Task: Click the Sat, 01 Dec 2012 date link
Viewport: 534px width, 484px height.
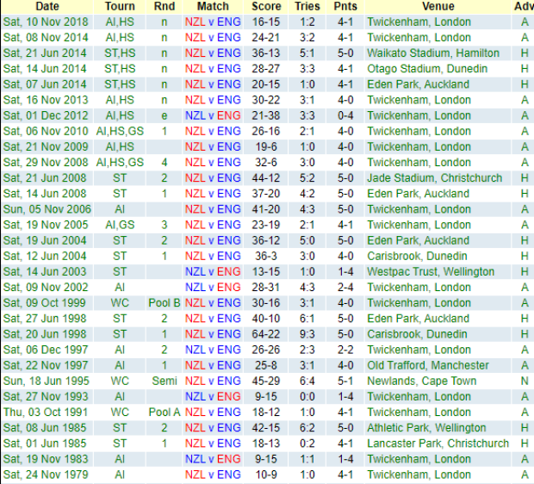Action: coord(46,115)
